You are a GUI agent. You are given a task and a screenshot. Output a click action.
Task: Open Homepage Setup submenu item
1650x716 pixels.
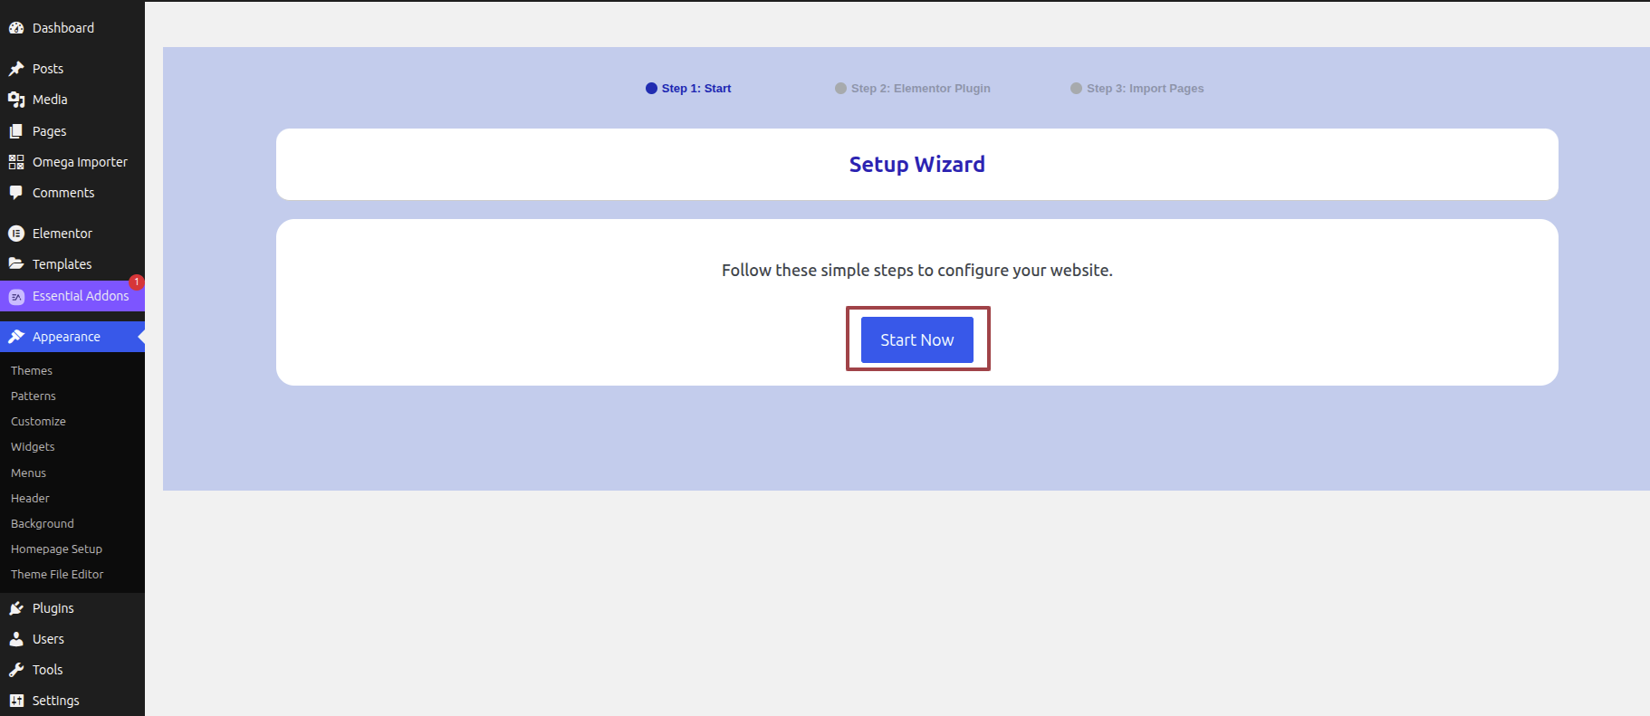(x=56, y=549)
